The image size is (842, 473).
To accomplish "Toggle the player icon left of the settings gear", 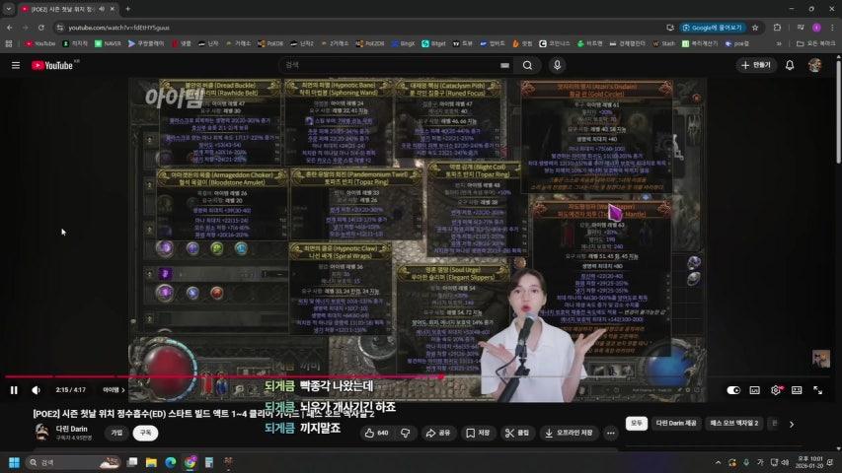I will pos(755,390).
